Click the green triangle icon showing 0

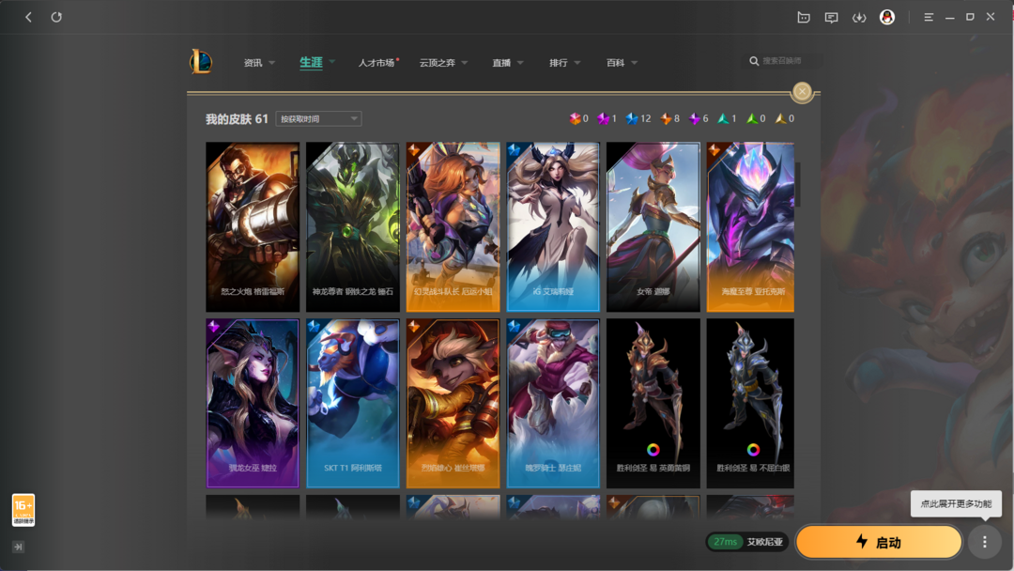(751, 118)
